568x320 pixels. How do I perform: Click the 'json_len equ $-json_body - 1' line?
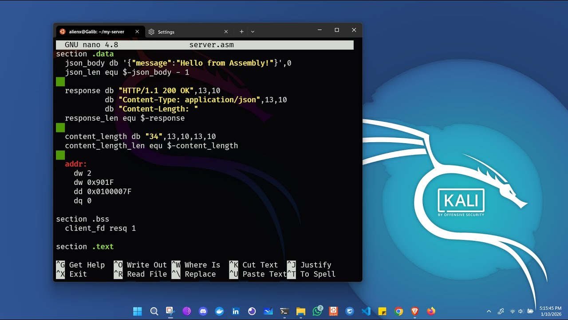point(127,72)
